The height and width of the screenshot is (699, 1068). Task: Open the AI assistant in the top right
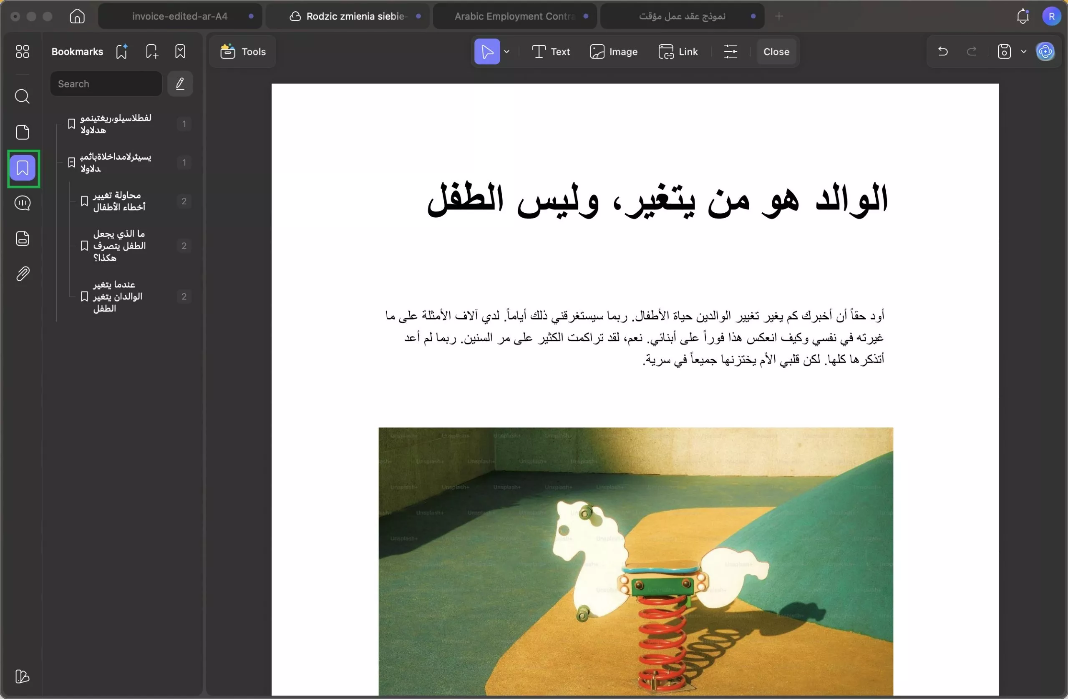coord(1045,52)
